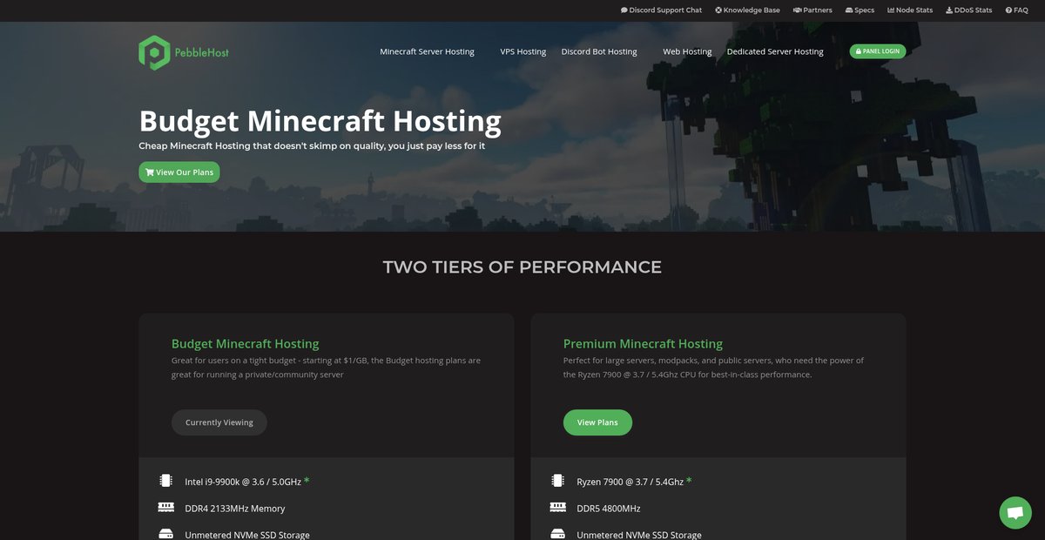Open the DDoS Stats link
The width and height of the screenshot is (1045, 540).
[968, 10]
